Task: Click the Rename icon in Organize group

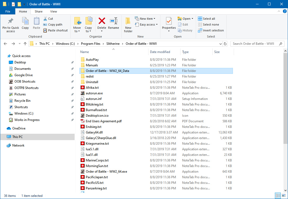Action: [114, 21]
